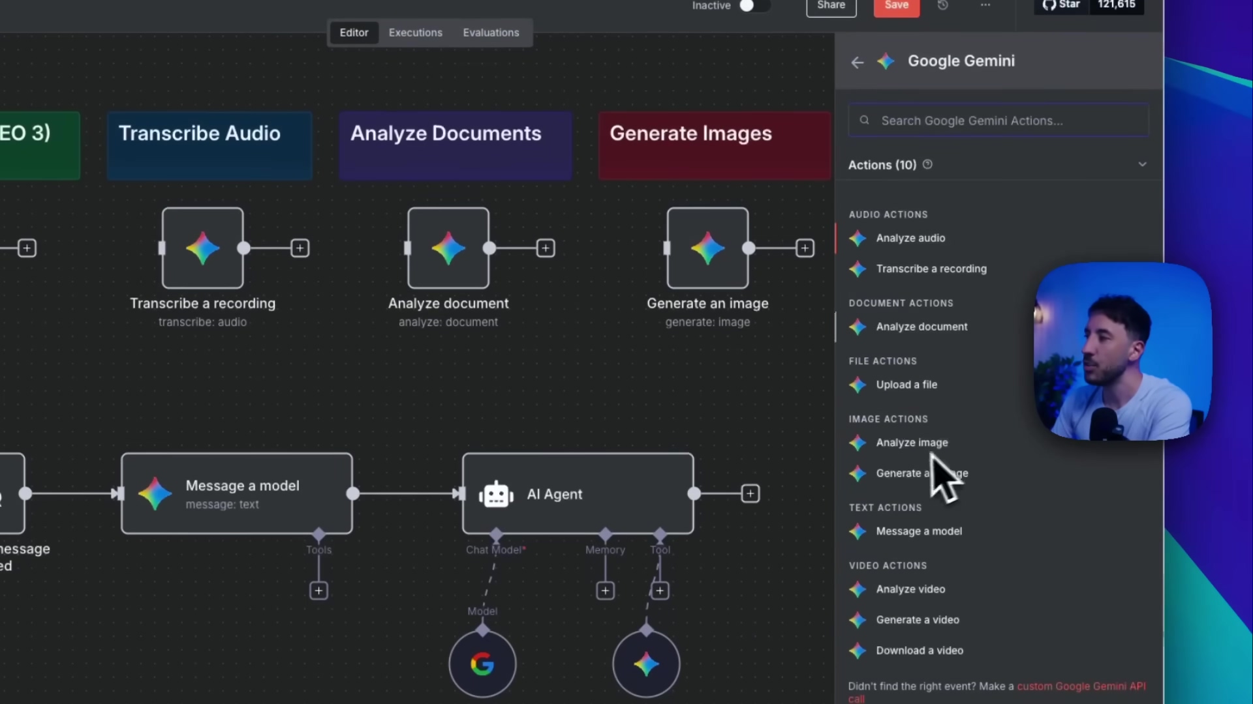Collapse the Actions (10) section chevron
The height and width of the screenshot is (704, 1253).
click(x=1142, y=164)
